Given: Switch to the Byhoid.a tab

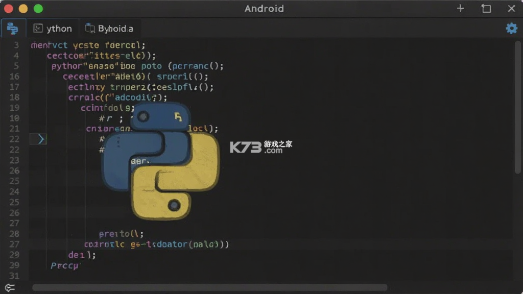Looking at the screenshot, I should tap(109, 29).
